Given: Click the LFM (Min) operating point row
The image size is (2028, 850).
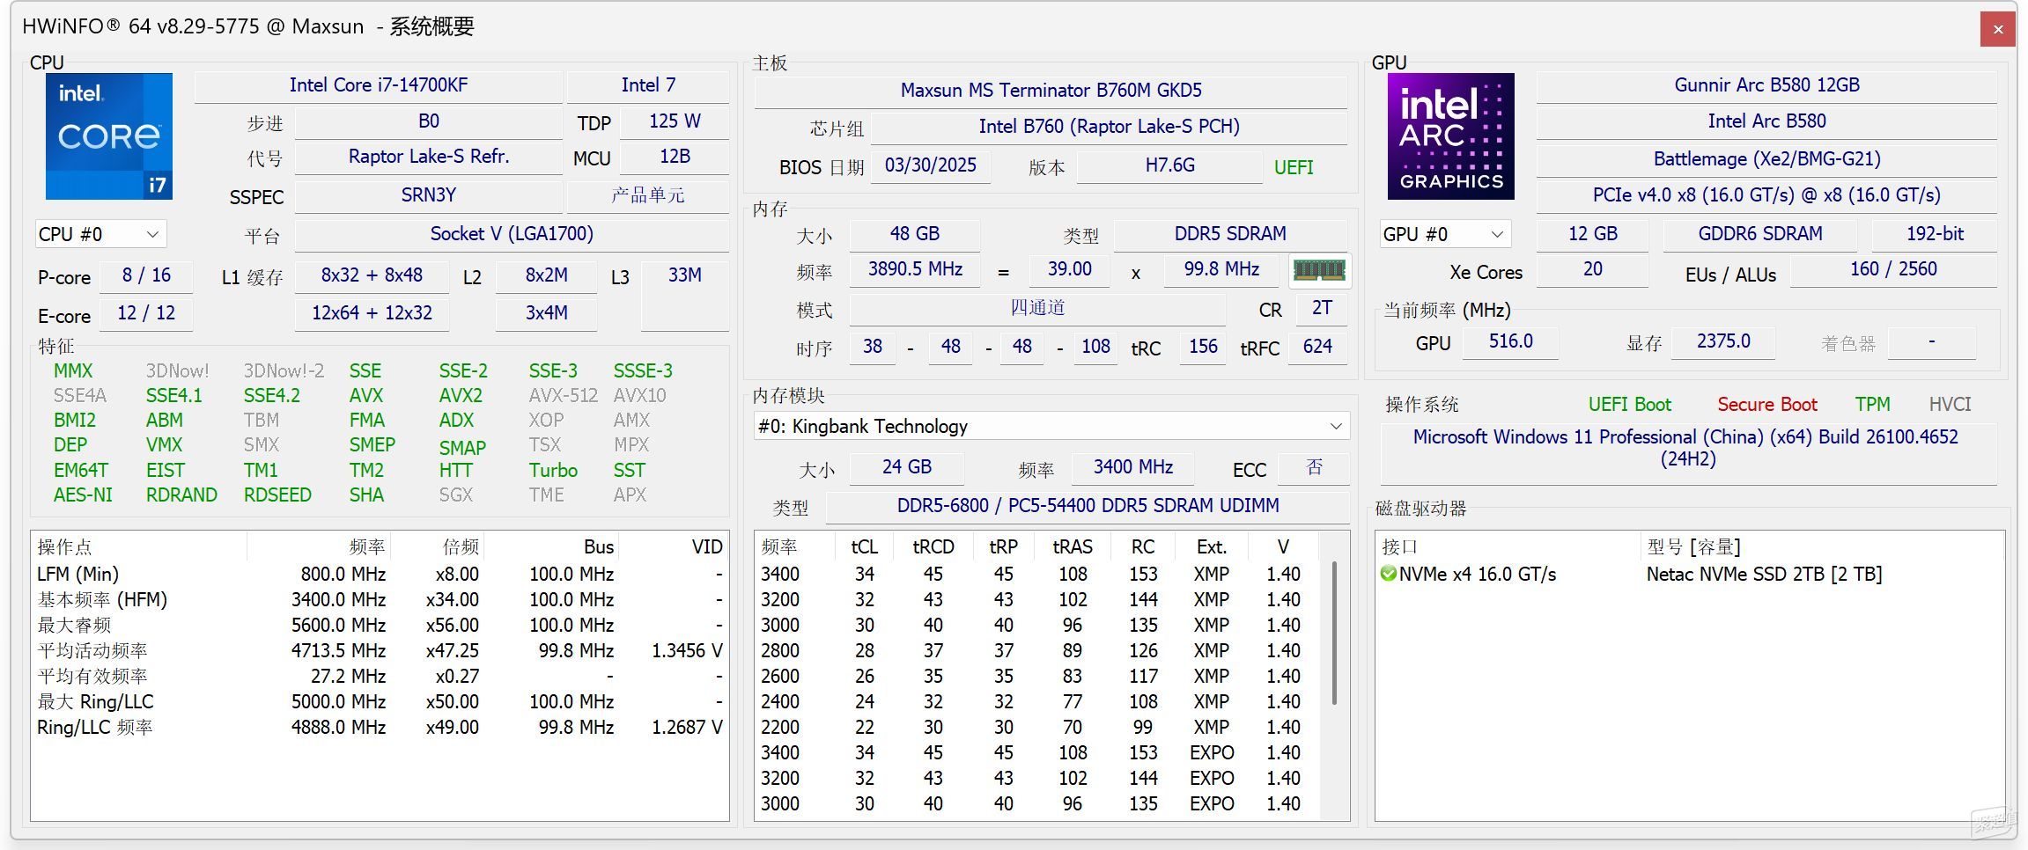Looking at the screenshot, I should pos(380,575).
